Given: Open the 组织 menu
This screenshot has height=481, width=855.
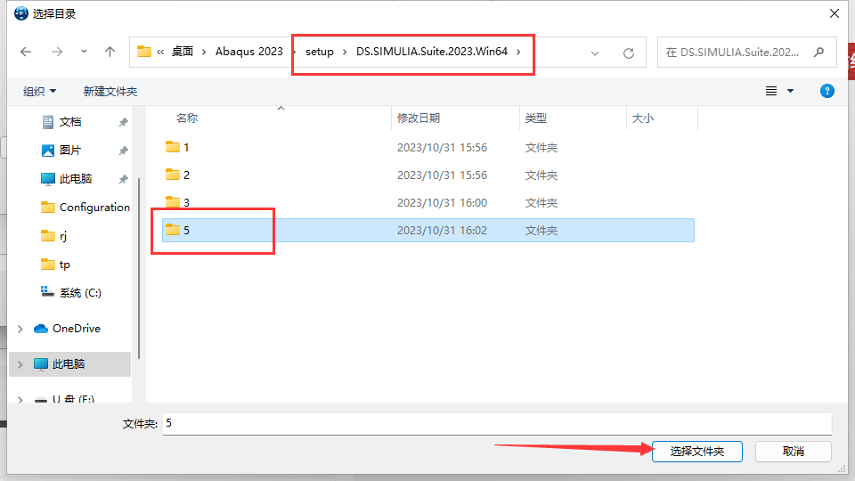Looking at the screenshot, I should [x=40, y=91].
